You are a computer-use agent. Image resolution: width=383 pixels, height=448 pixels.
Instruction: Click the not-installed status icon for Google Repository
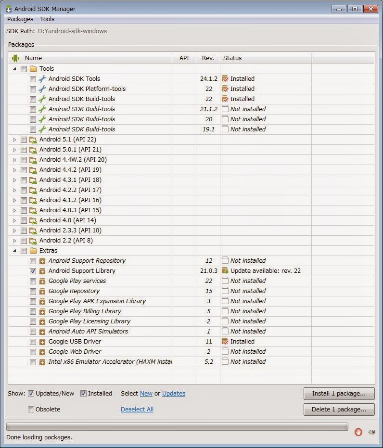click(225, 291)
